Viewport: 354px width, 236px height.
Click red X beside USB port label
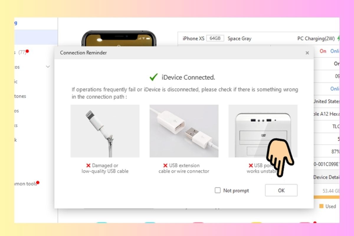point(251,165)
